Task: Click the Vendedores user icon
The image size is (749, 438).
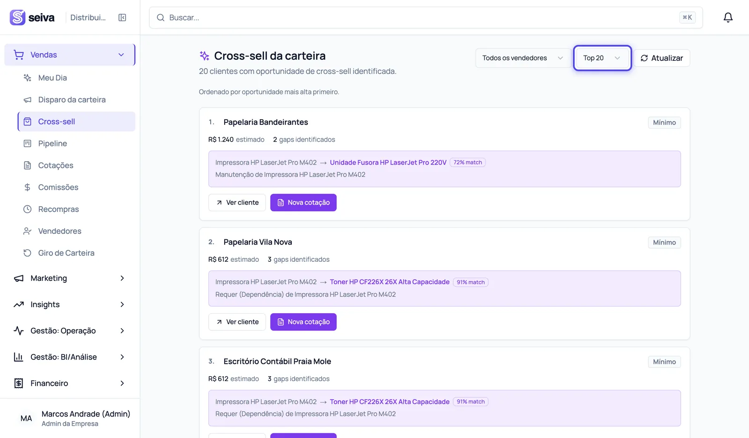Action: [x=28, y=231]
